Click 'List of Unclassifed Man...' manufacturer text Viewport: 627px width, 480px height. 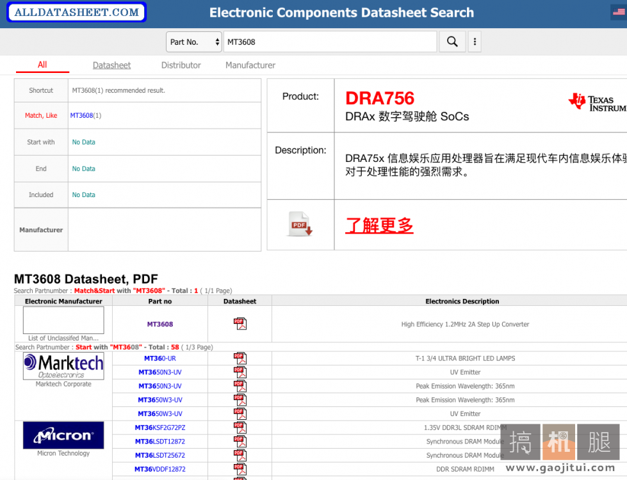click(63, 338)
